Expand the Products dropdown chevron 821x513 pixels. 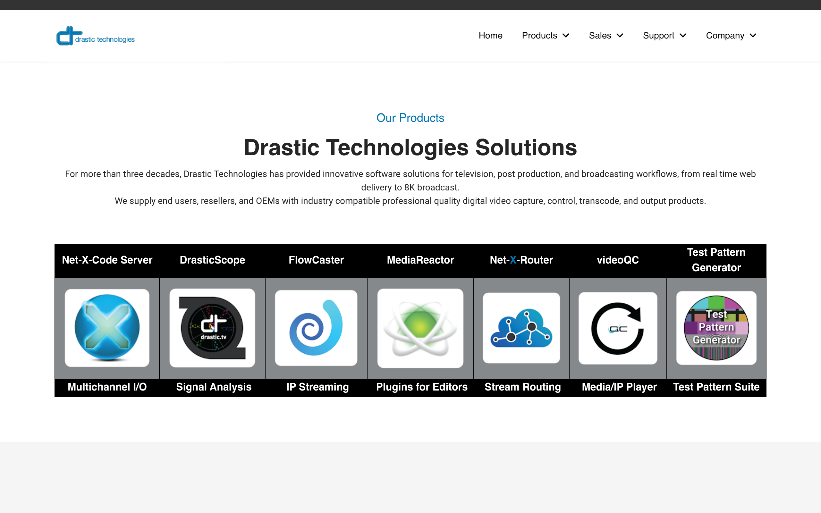click(566, 36)
